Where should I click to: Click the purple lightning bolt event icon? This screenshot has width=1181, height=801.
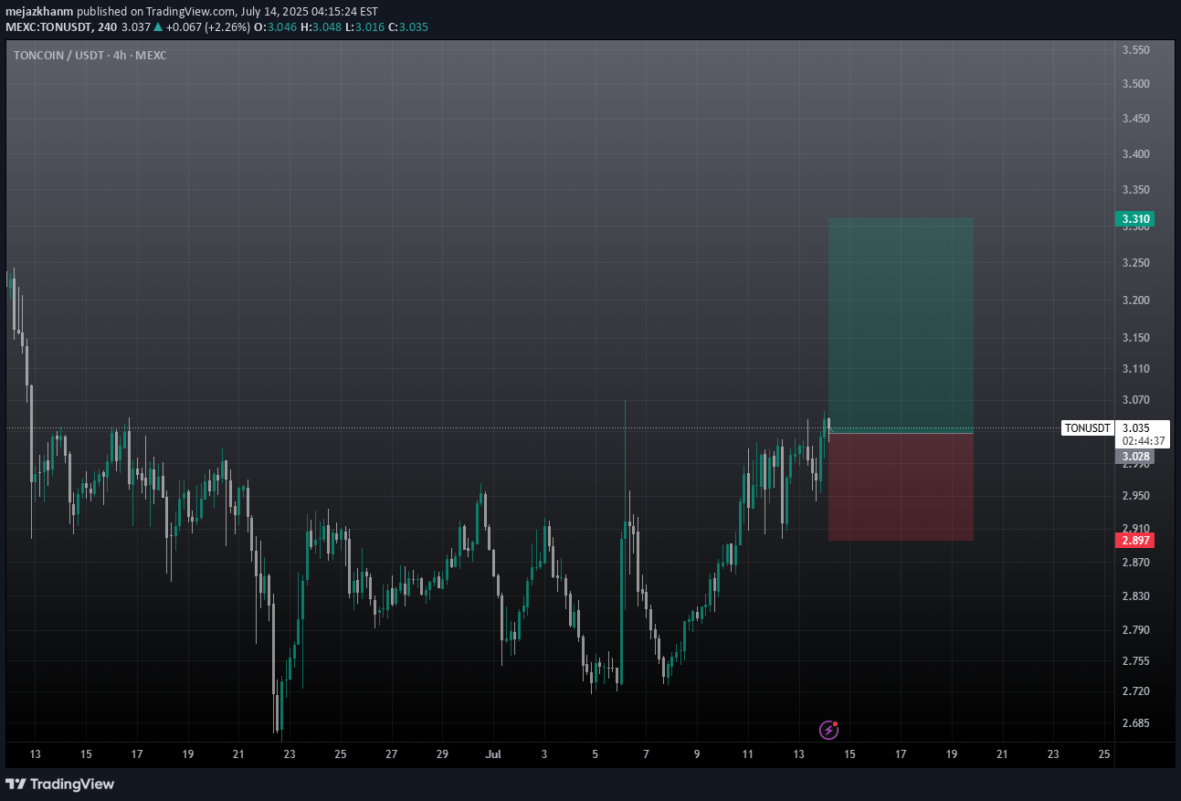pyautogui.click(x=828, y=729)
